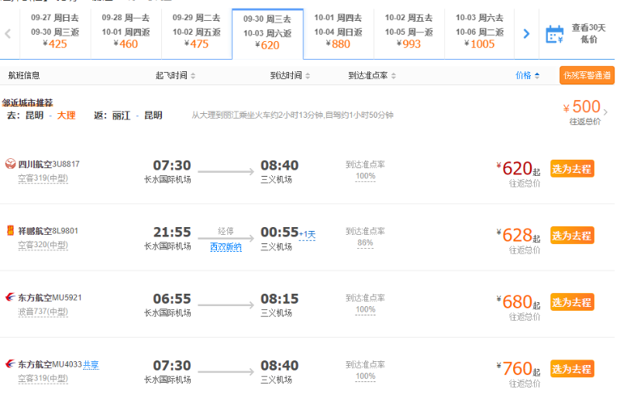Click the ¥628 price of 8L9801
The width and height of the screenshot is (620, 403).
pyautogui.click(x=518, y=236)
